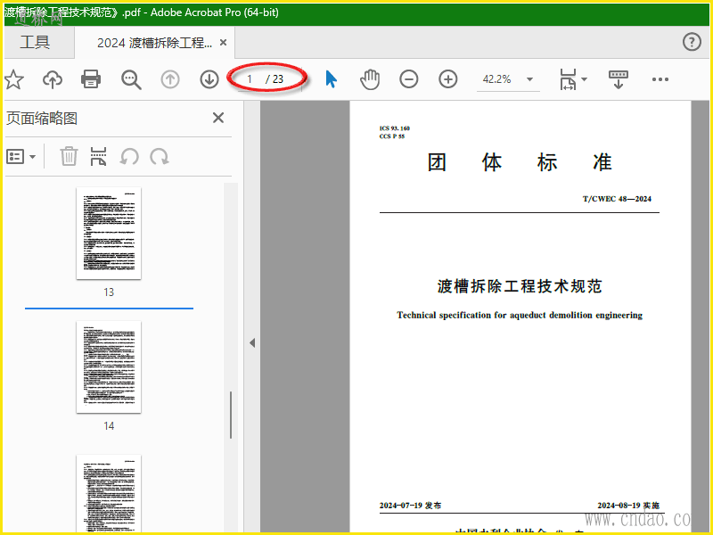
Task: Click the title 渡槽拆除工程技术规范 in the page
Action: [520, 286]
